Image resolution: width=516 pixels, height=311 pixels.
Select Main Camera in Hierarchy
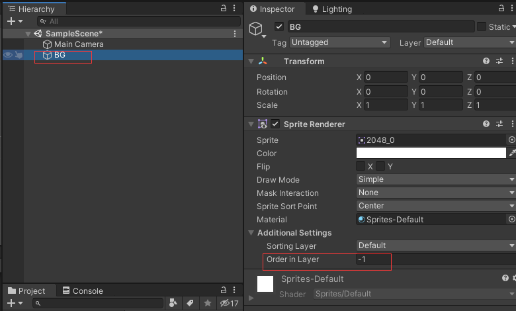[x=79, y=44]
